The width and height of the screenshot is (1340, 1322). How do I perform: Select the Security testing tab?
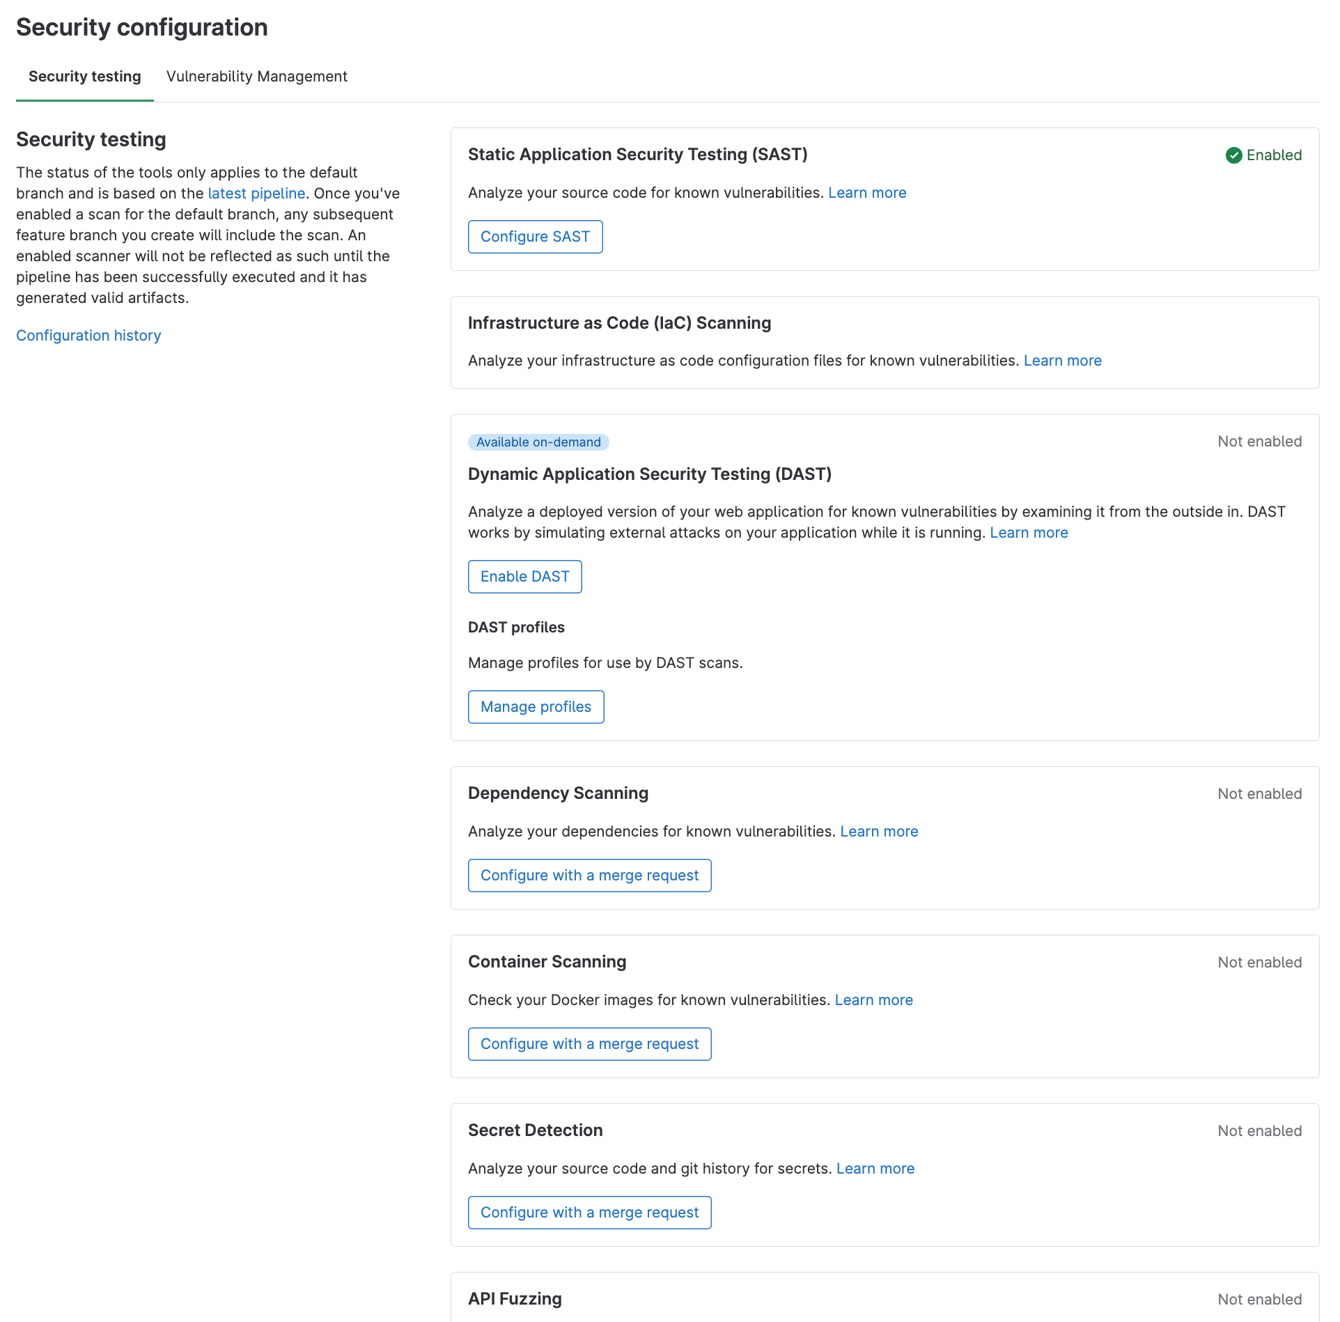[x=84, y=77]
